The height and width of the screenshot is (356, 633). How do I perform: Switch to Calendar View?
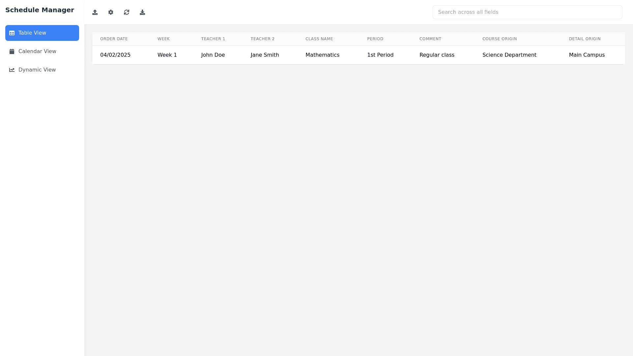37,51
